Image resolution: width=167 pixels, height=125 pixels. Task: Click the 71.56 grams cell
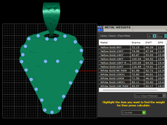tap(137, 78)
